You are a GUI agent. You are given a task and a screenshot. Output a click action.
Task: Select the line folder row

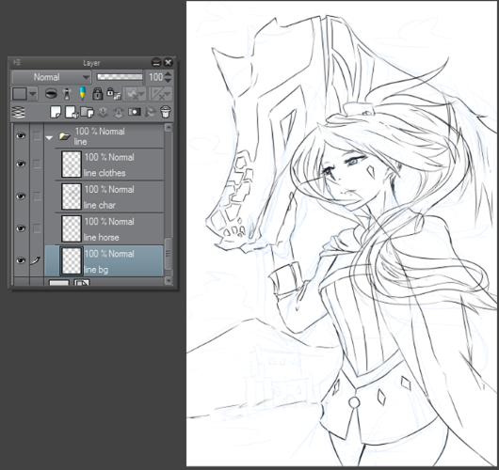coord(105,136)
